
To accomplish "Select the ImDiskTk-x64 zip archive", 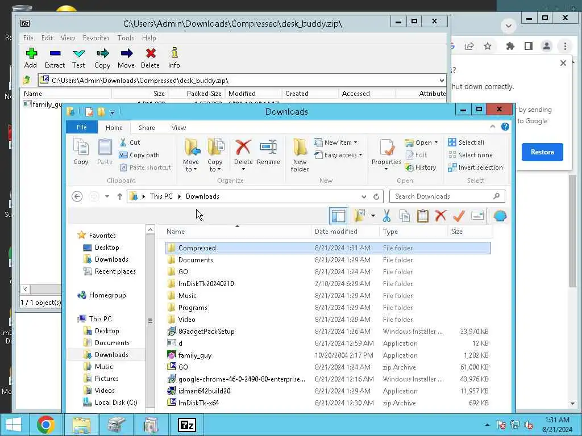I will (328, 403).
